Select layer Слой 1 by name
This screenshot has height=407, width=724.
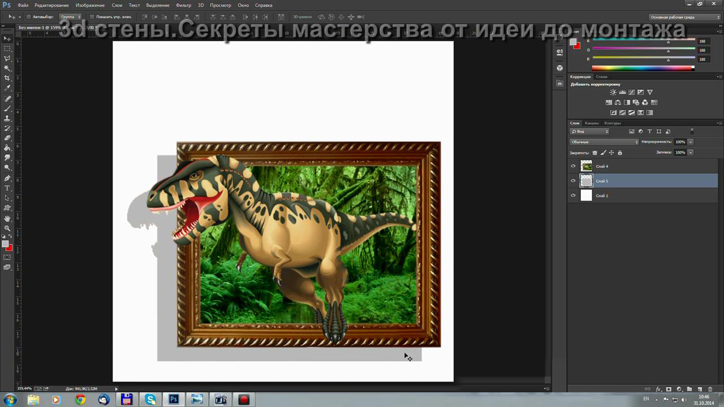tap(602, 196)
